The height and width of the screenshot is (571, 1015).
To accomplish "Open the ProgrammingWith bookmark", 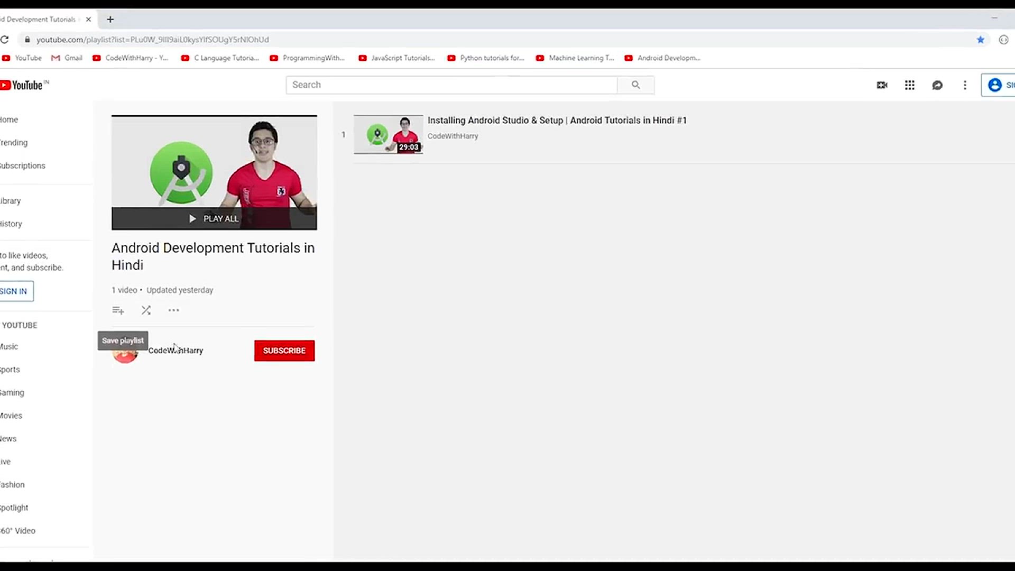I will click(307, 58).
